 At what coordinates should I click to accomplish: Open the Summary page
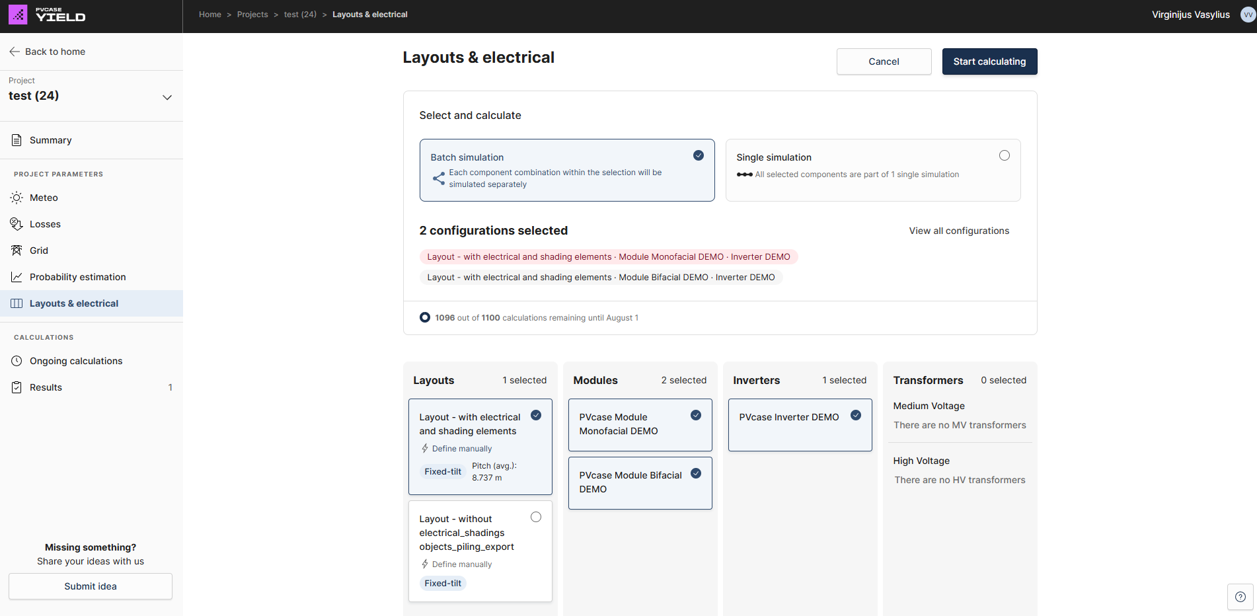(91, 140)
